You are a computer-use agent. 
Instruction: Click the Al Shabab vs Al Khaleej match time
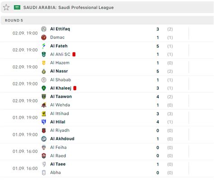[x=25, y=84]
